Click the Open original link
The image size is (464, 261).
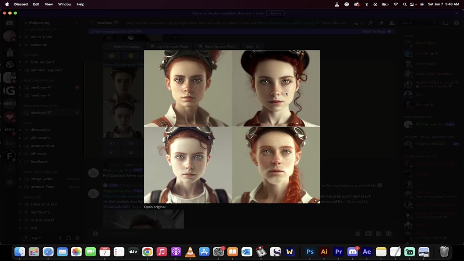click(155, 207)
